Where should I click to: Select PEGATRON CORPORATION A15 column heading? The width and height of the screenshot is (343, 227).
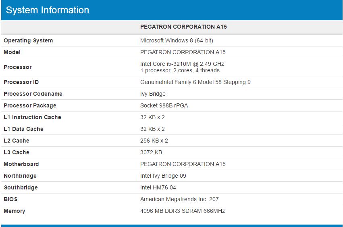point(183,27)
